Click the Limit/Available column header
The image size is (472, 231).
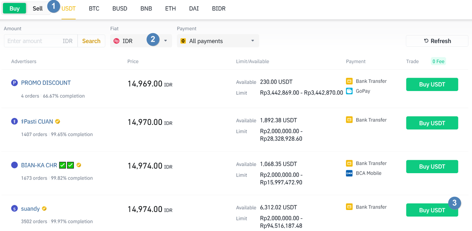pyautogui.click(x=253, y=62)
